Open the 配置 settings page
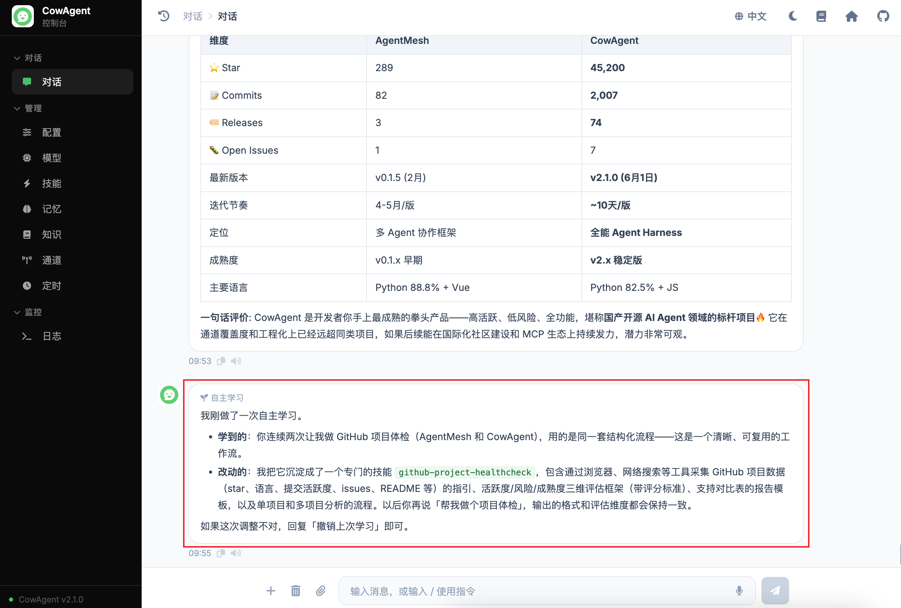 [73, 132]
